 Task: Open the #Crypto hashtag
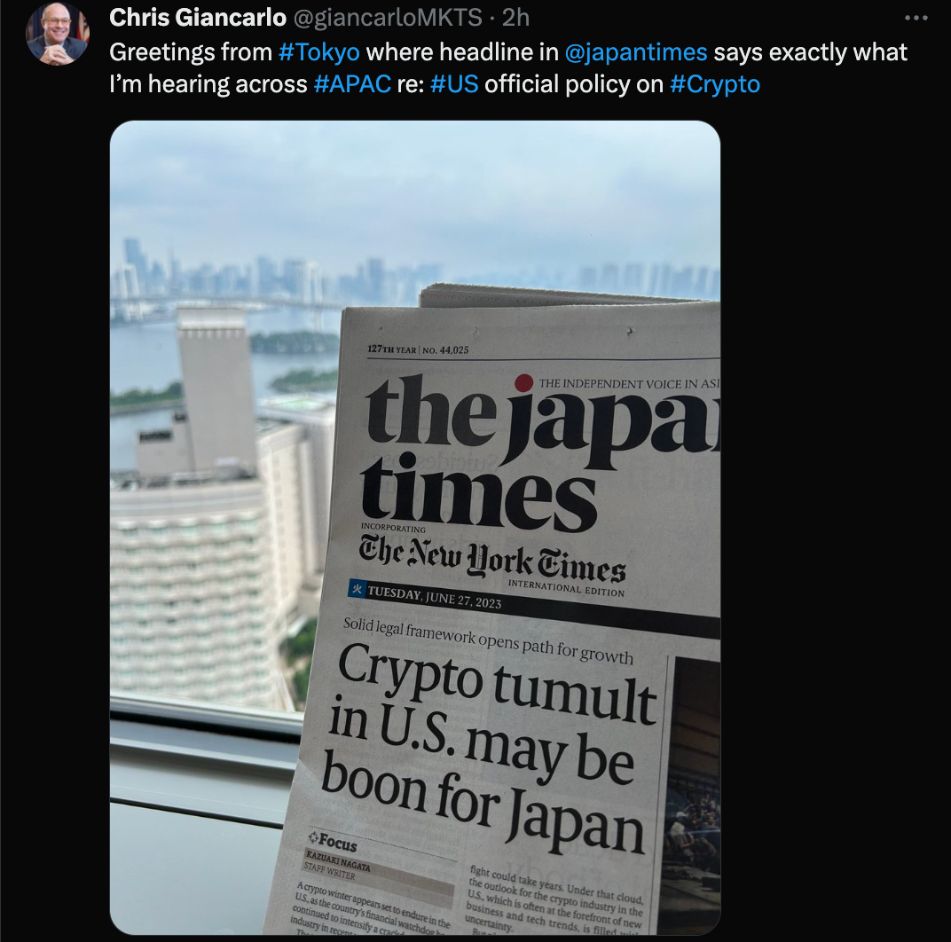coord(714,83)
